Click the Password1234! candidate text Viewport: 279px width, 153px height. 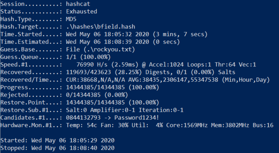(137, 118)
